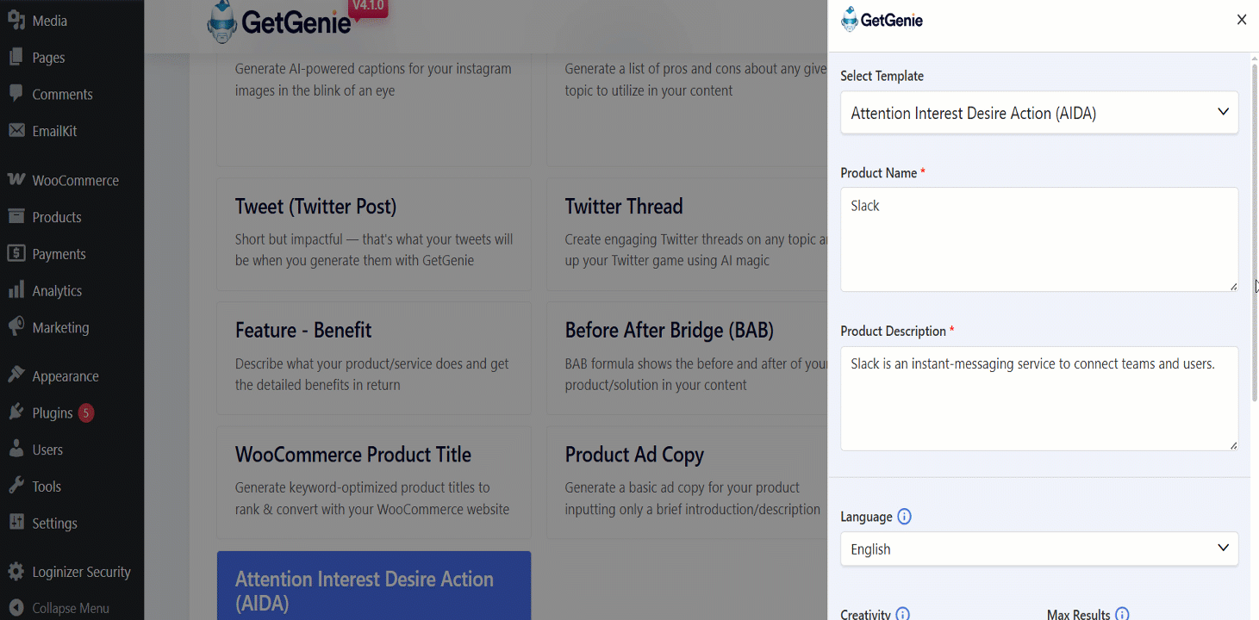Click the Creativity info icon
Viewport: 1259px width, 620px height.
tap(902, 614)
